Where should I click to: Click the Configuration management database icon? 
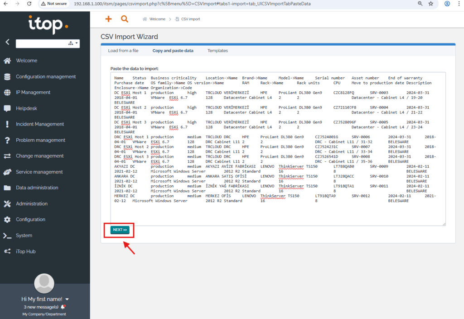[x=7, y=77]
